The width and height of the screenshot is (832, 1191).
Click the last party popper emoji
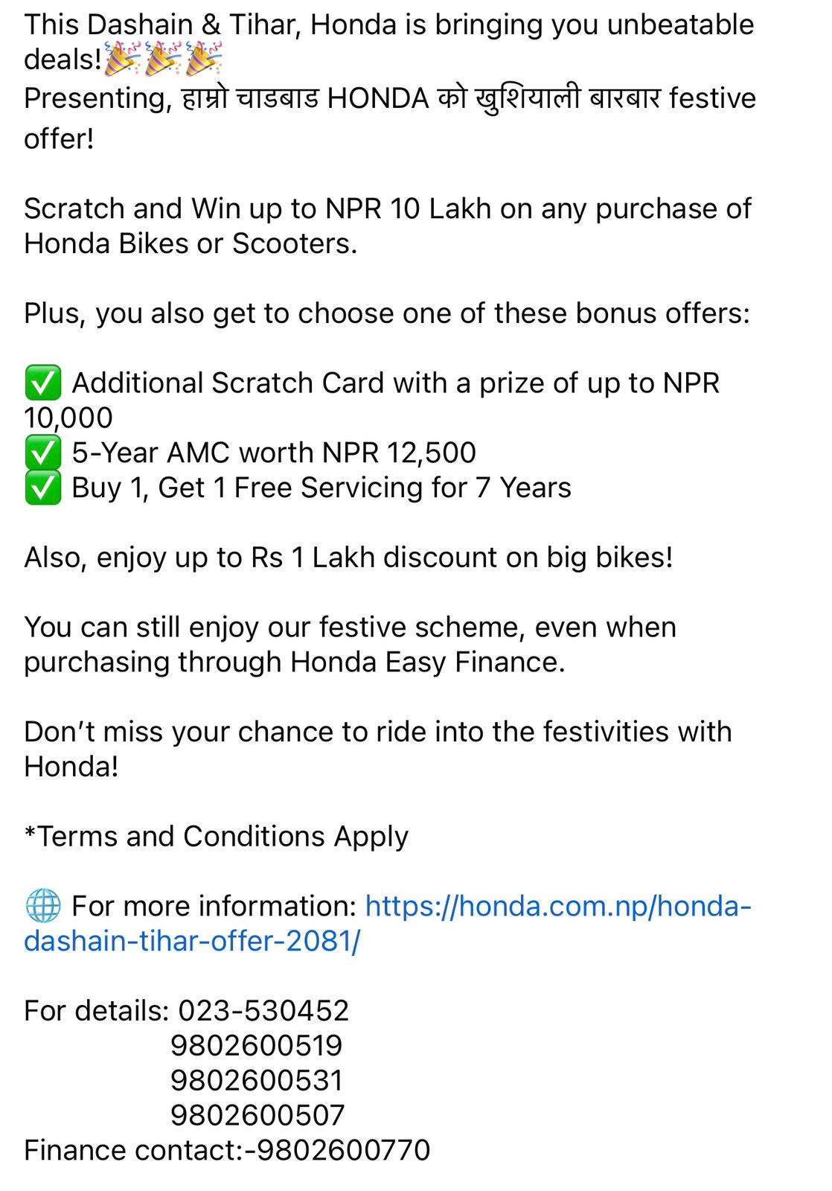point(203,59)
